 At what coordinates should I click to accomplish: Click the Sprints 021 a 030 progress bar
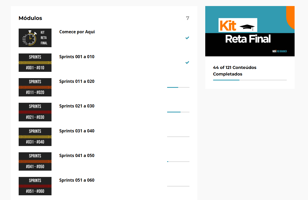[178, 112]
